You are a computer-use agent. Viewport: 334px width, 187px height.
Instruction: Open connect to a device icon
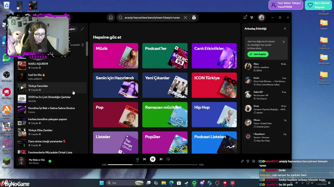point(253,161)
